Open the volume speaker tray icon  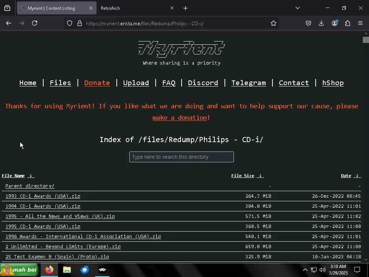(x=323, y=270)
